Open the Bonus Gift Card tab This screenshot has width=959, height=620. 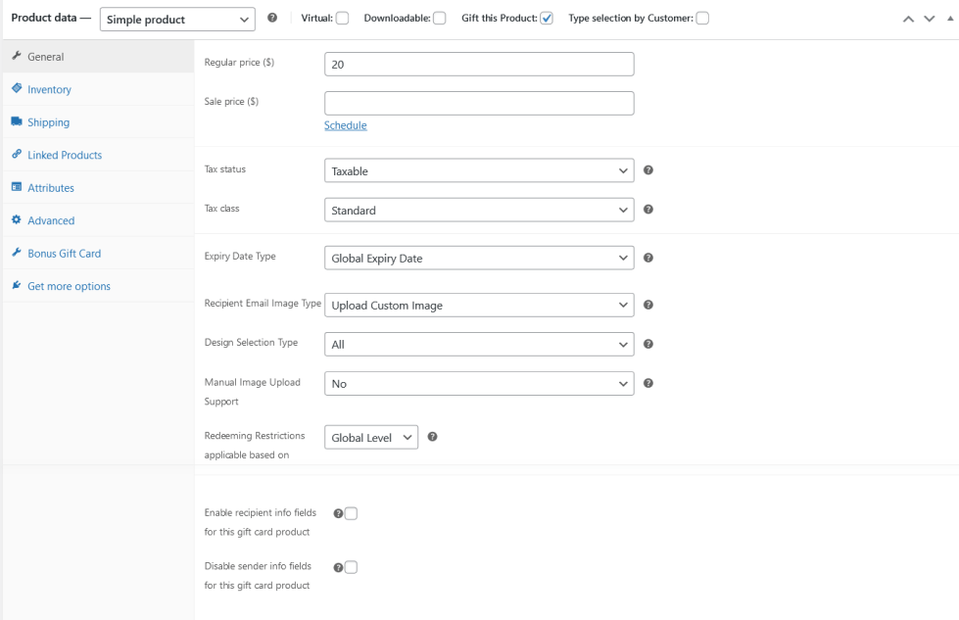click(64, 254)
